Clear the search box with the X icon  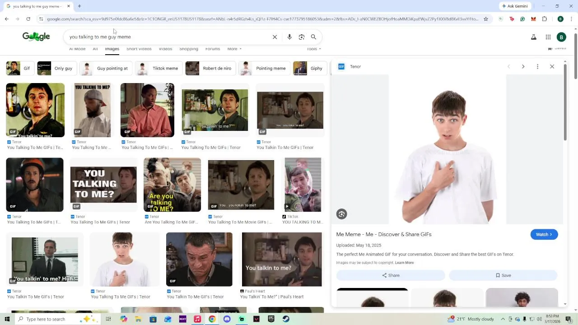[x=275, y=37]
